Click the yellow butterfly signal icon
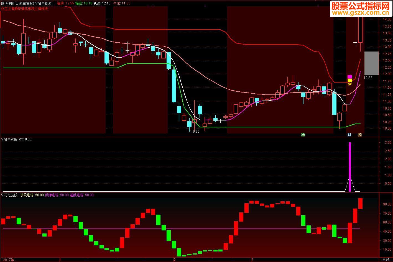Screen dimensions: 393x262 (350, 84)
